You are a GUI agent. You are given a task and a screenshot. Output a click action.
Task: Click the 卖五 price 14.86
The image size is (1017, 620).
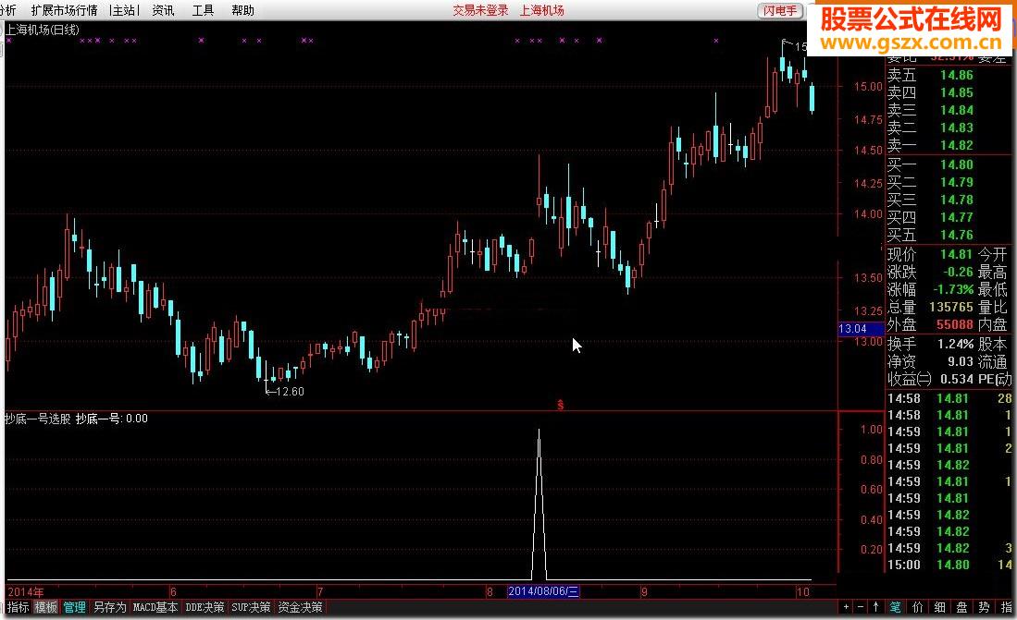pyautogui.click(x=957, y=75)
